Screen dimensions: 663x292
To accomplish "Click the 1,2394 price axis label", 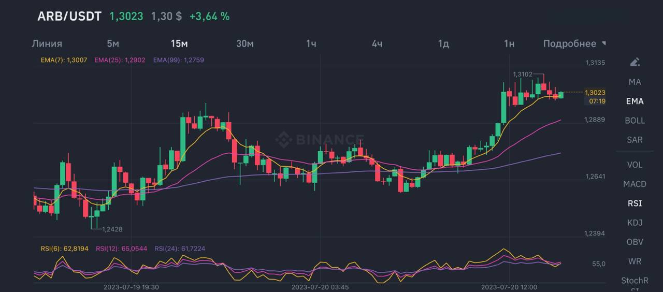I will (595, 233).
